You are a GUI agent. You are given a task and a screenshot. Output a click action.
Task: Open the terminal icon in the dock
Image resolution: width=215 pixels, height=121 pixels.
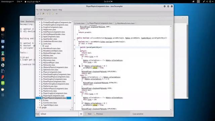point(3,35)
